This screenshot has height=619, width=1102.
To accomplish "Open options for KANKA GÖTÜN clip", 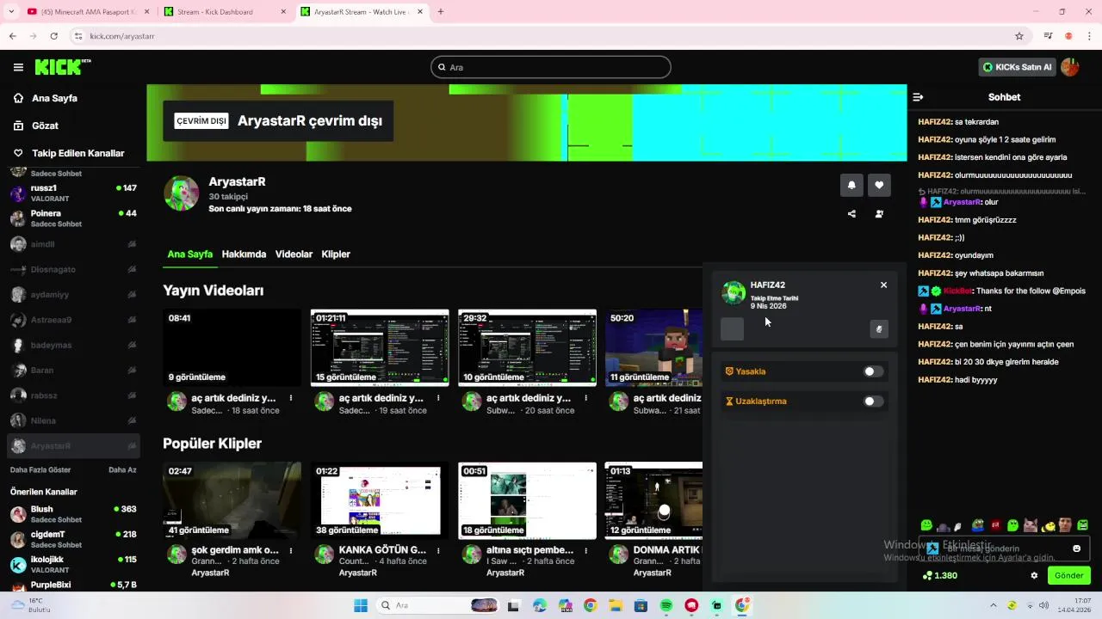I will tap(438, 550).
